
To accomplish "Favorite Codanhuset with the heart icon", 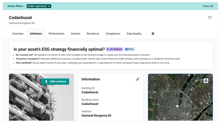I will tap(210, 18).
